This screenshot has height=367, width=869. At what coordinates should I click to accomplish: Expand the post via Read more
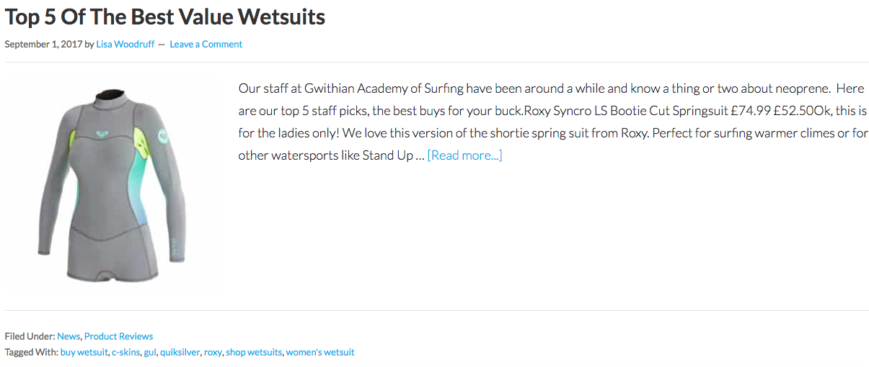tap(464, 155)
